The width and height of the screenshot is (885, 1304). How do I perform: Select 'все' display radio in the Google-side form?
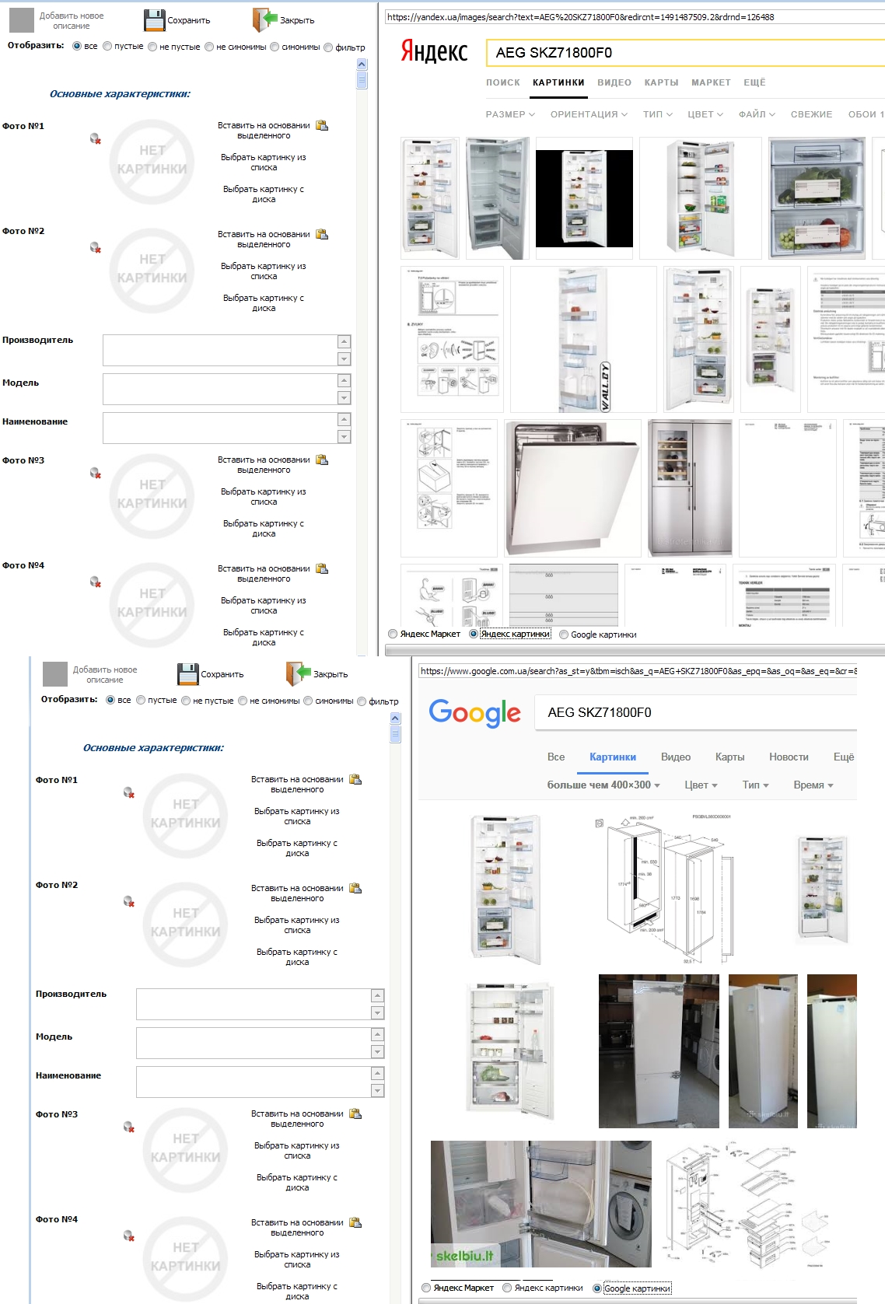coord(110,701)
